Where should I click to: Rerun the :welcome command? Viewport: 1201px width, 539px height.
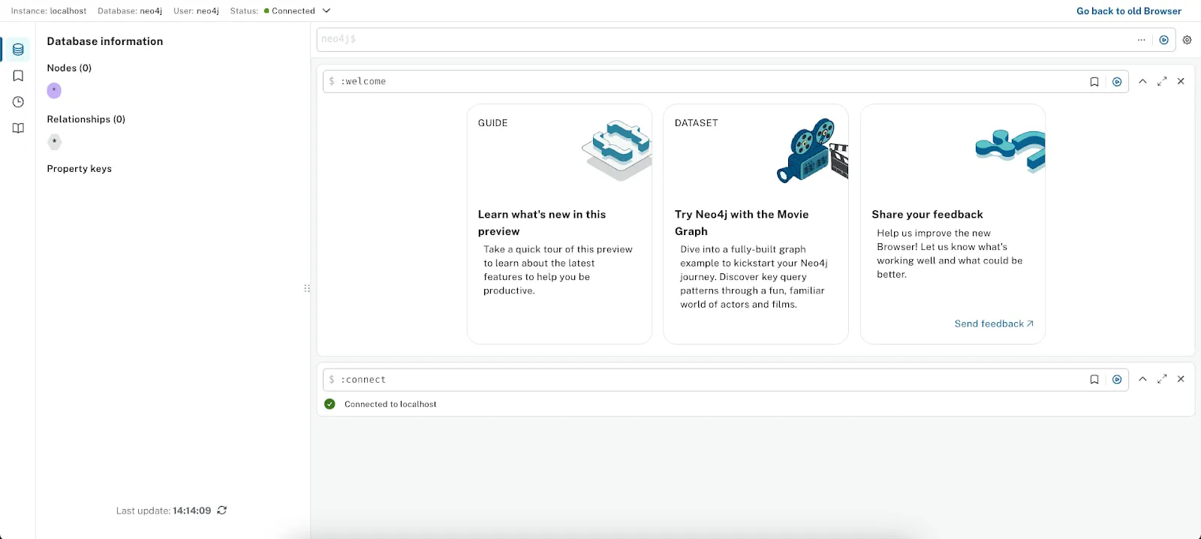coord(1117,82)
